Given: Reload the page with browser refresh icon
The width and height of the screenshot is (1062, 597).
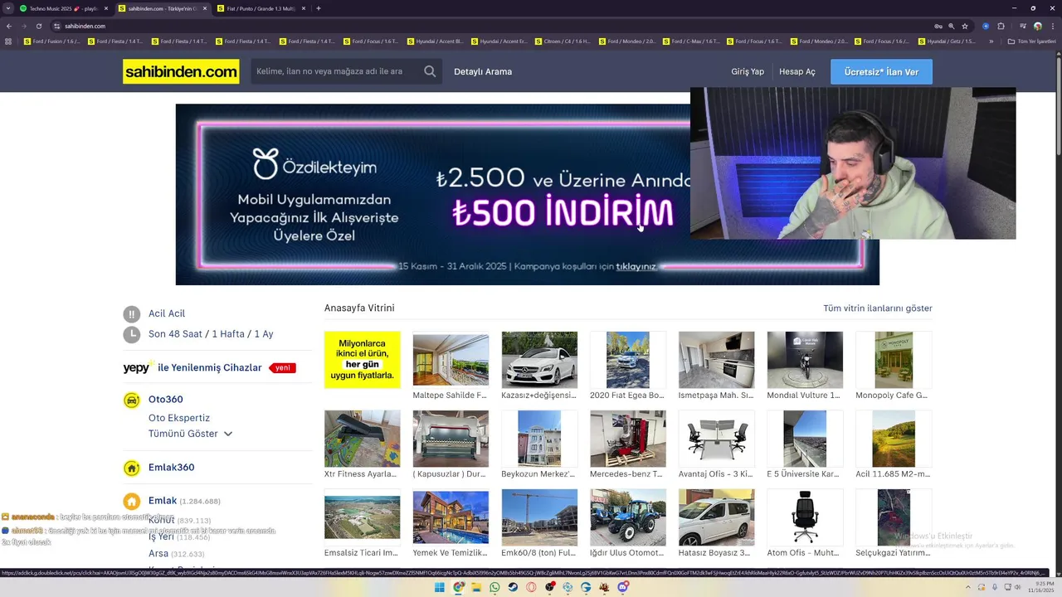Looking at the screenshot, I should coord(39,26).
